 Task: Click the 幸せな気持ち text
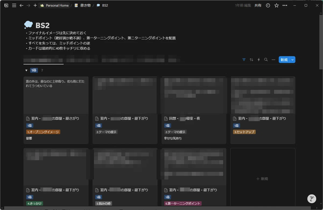coord(173,139)
